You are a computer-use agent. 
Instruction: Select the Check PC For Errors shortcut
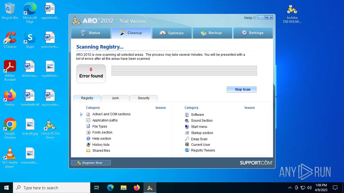click(50, 129)
